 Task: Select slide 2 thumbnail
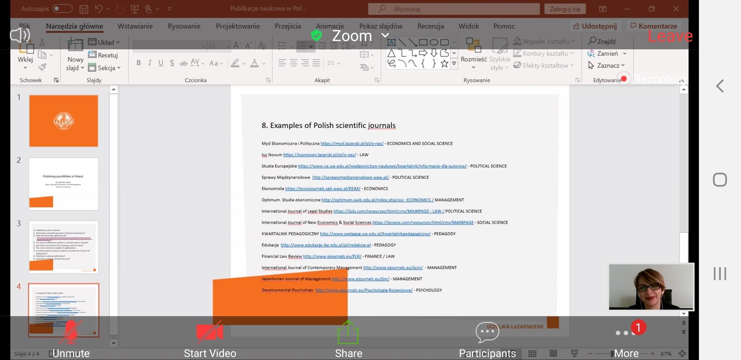tap(64, 184)
